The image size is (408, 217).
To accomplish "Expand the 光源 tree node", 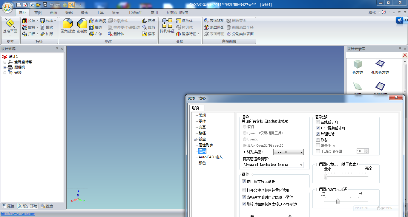I will 5,72.
